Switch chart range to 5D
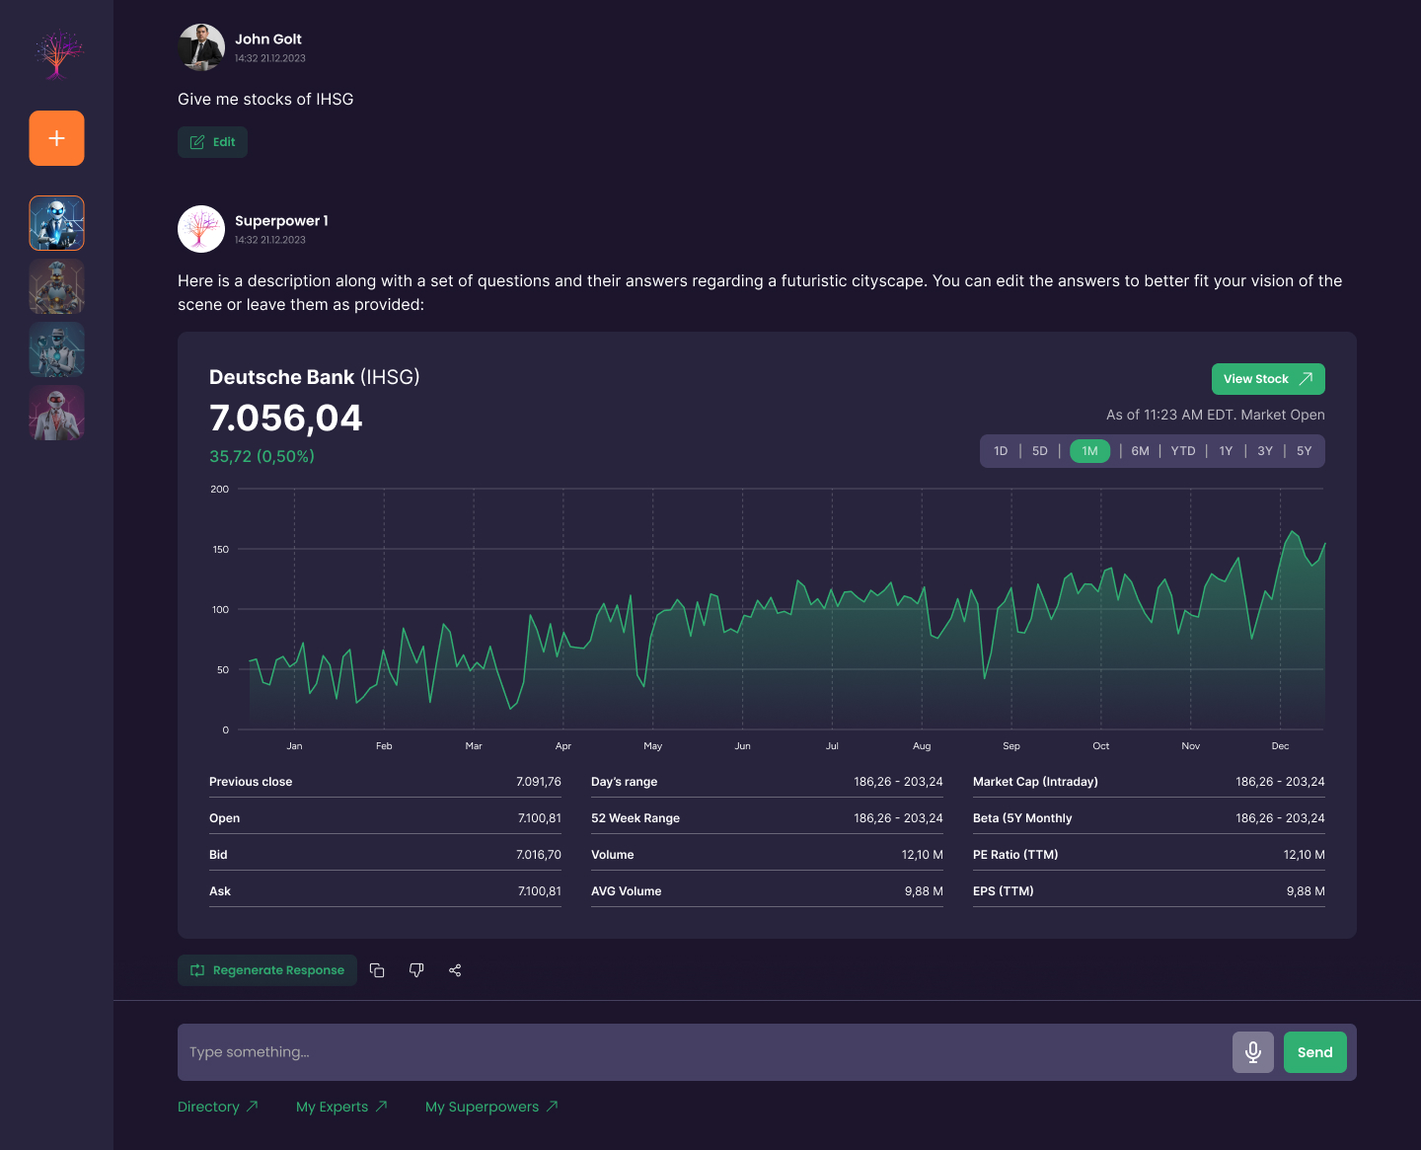 click(1039, 451)
